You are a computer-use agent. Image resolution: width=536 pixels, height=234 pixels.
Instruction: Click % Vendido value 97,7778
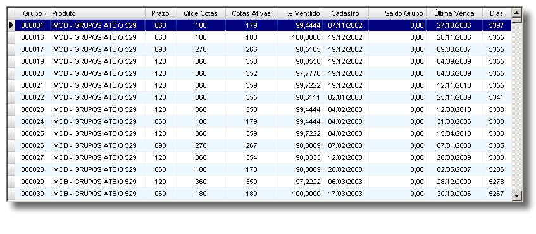pyautogui.click(x=308, y=73)
